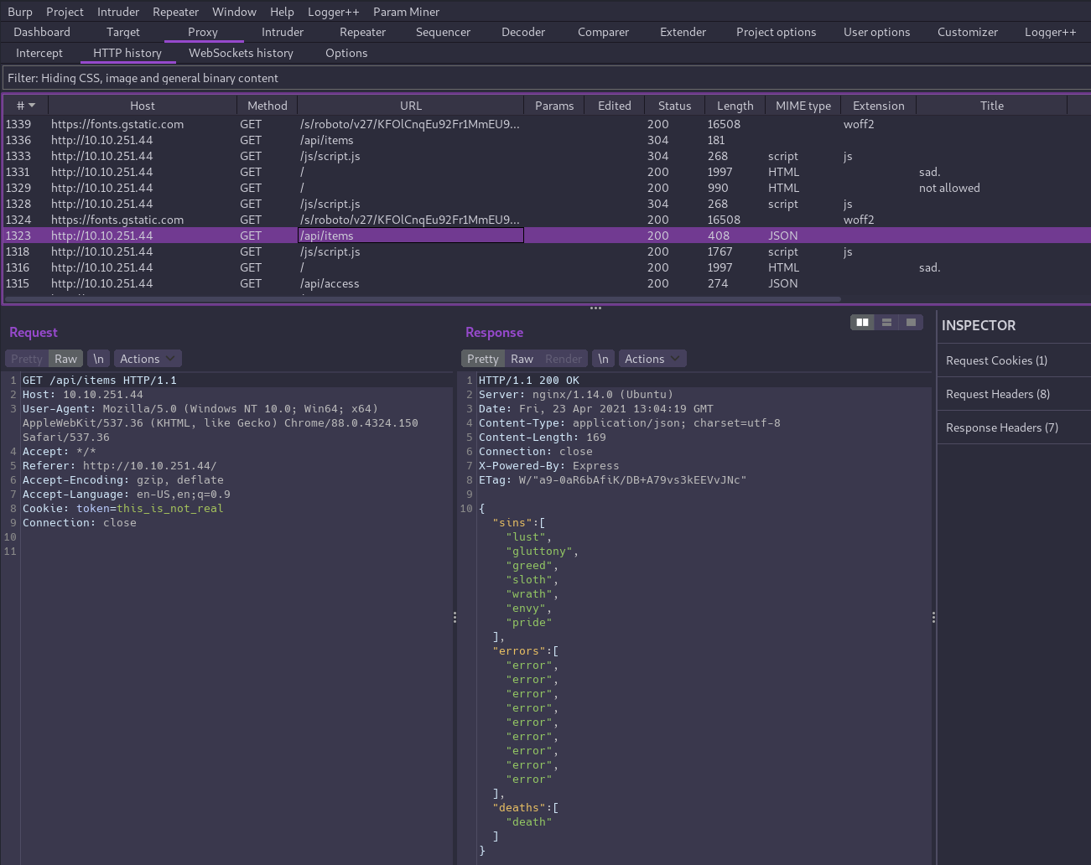Open the Request Actions dropdown
The width and height of the screenshot is (1091, 865).
tap(148, 359)
